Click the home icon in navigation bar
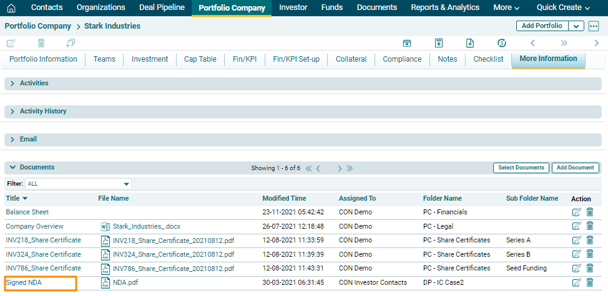This screenshot has height=296, width=608. [x=11, y=7]
